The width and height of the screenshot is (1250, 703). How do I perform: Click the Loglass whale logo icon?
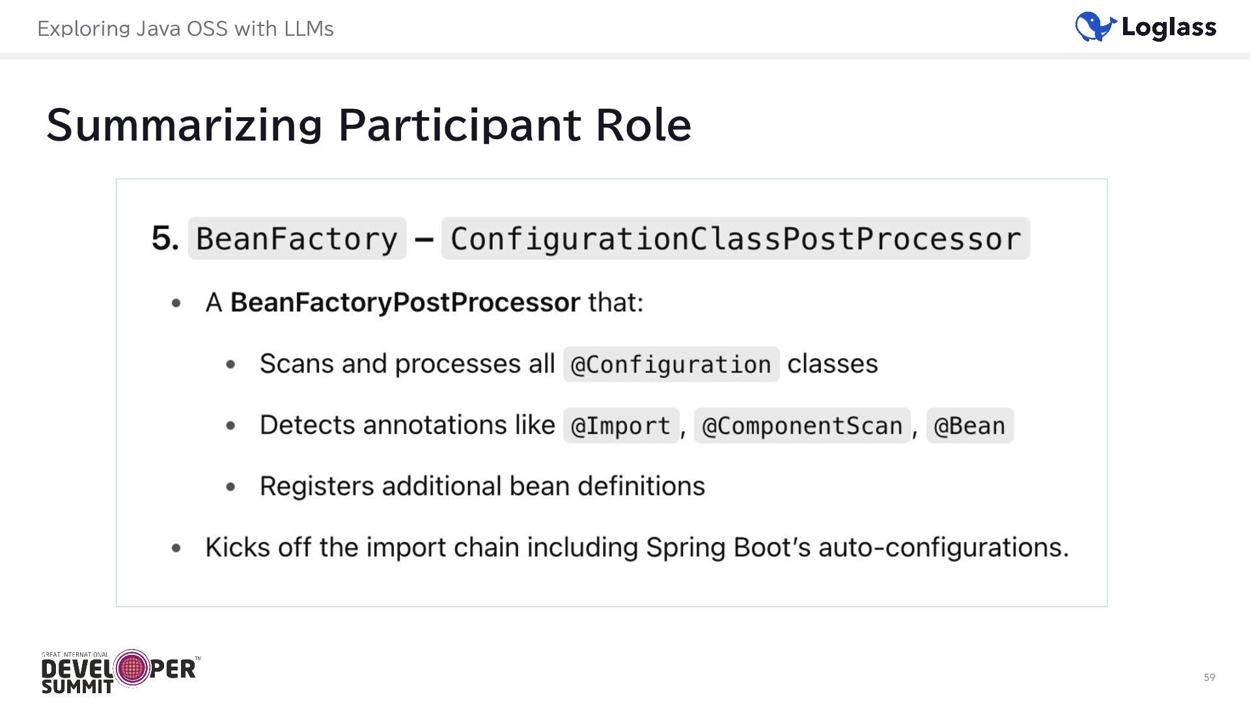1095,27
